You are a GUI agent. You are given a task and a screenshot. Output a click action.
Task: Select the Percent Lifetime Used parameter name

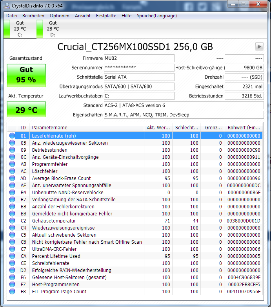pos(56,256)
